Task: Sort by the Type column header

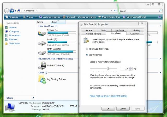Action: click(x=58, y=22)
